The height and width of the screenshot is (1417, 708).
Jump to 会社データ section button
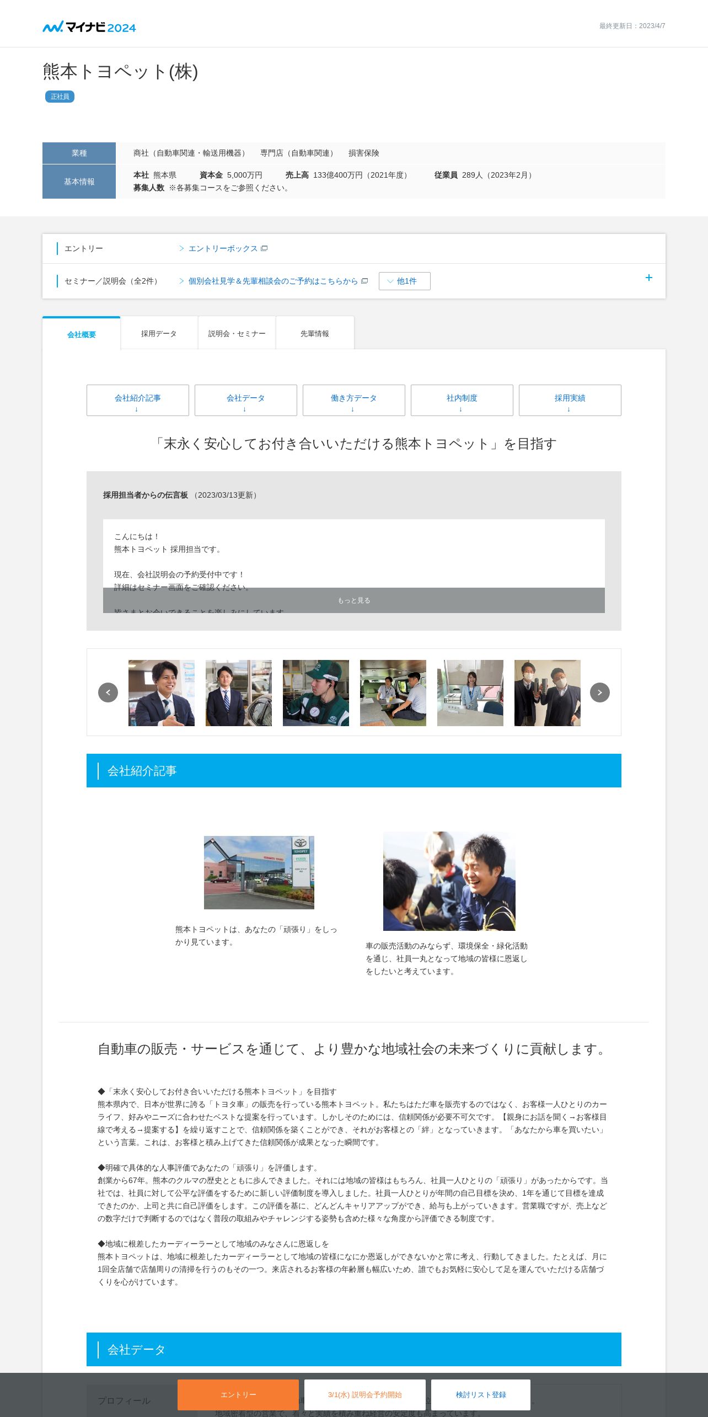[x=246, y=400]
